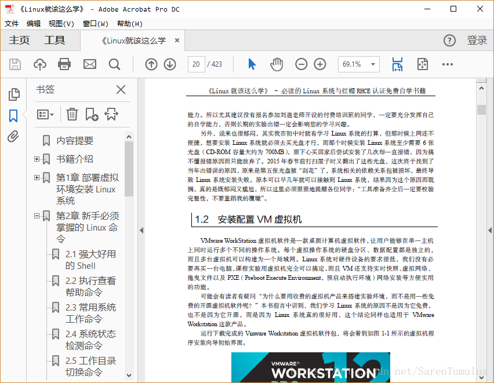
Task: Open more tools ellipsis menu
Action: coord(448,64)
